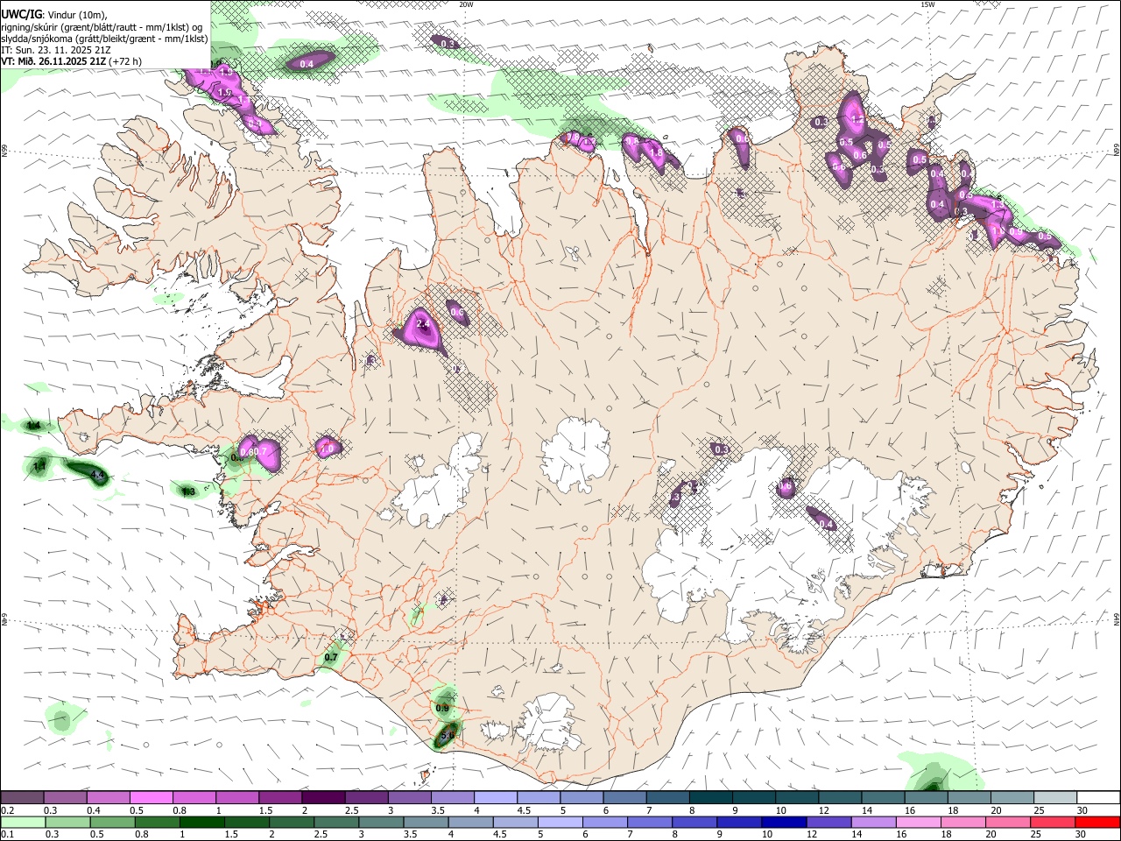
Task: Click the top-row swatch between 18 and 20
Action: click(969, 797)
